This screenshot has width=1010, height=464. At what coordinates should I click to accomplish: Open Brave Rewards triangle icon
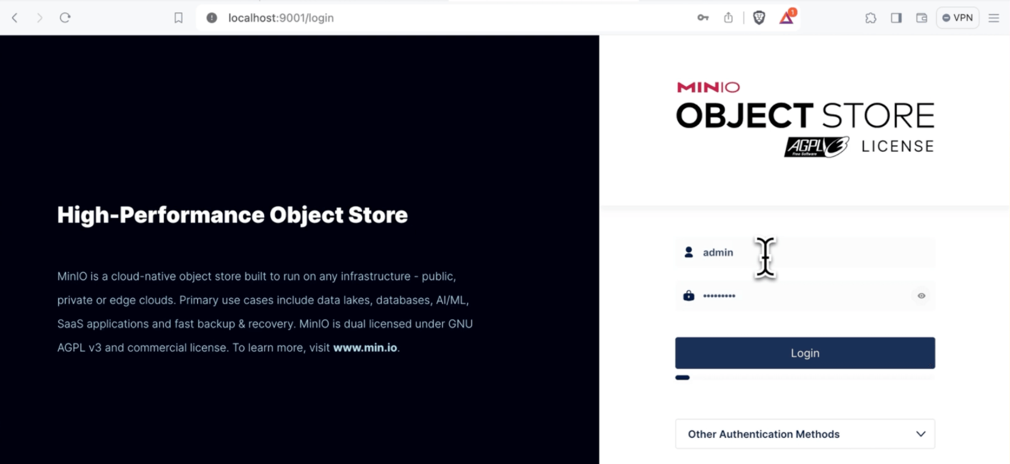point(787,17)
